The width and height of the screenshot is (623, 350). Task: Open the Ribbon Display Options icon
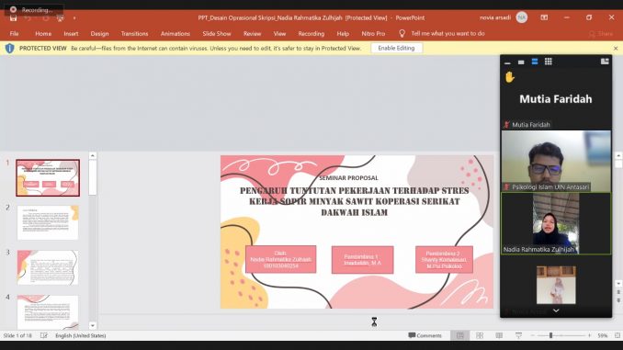coord(544,17)
